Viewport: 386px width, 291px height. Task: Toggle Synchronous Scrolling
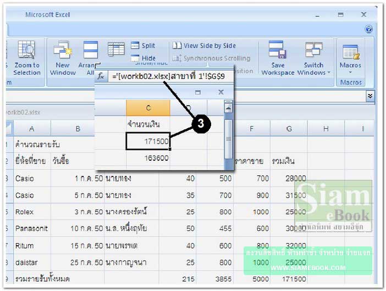211,58
